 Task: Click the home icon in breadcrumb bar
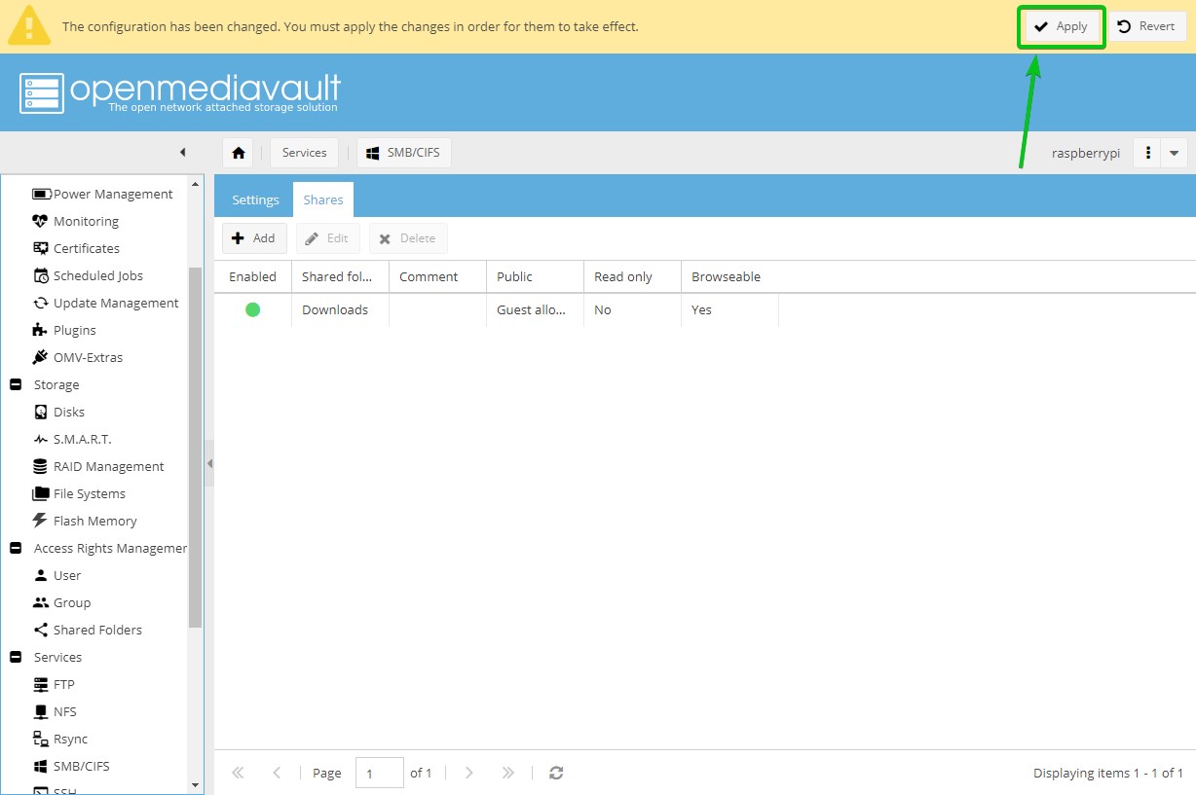[239, 153]
